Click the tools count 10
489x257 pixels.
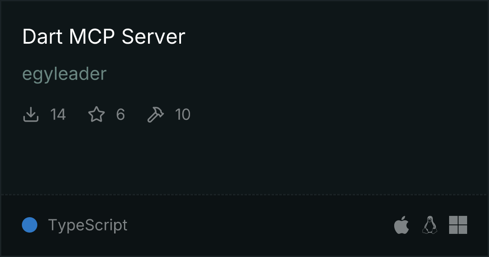click(x=183, y=114)
